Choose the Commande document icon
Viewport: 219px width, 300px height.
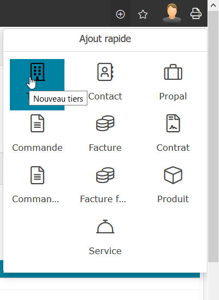[37, 123]
